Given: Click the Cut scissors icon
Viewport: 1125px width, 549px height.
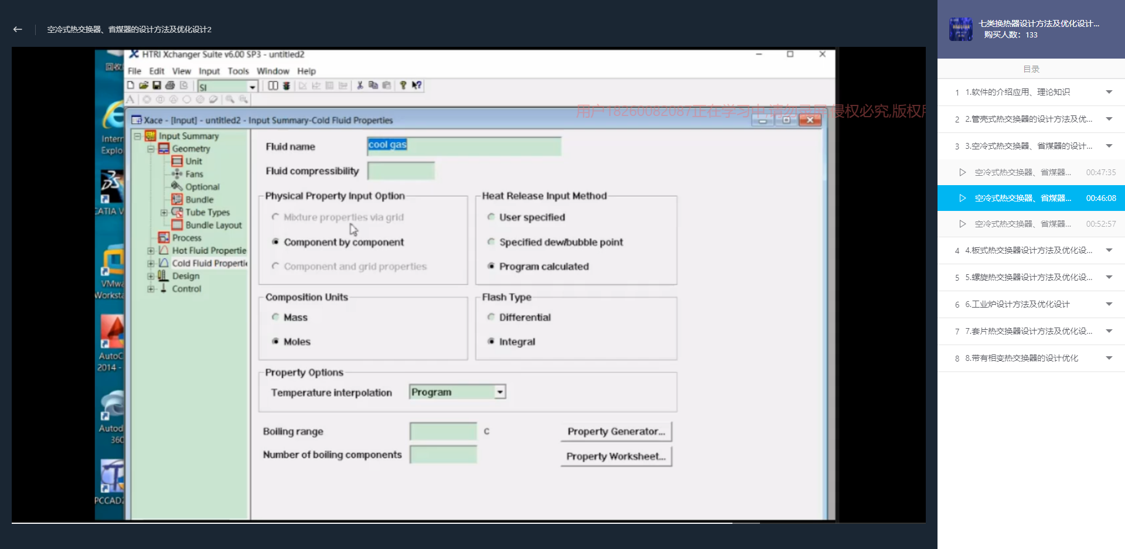Looking at the screenshot, I should 360,86.
